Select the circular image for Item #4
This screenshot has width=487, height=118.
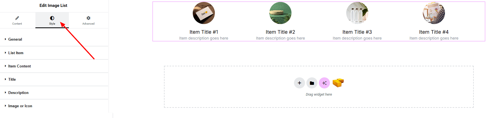coord(434,13)
